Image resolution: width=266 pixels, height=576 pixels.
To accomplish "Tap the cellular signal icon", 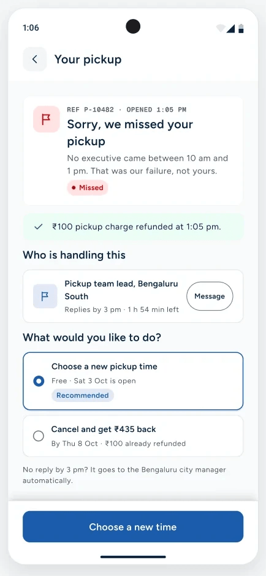I will pyautogui.click(x=230, y=28).
